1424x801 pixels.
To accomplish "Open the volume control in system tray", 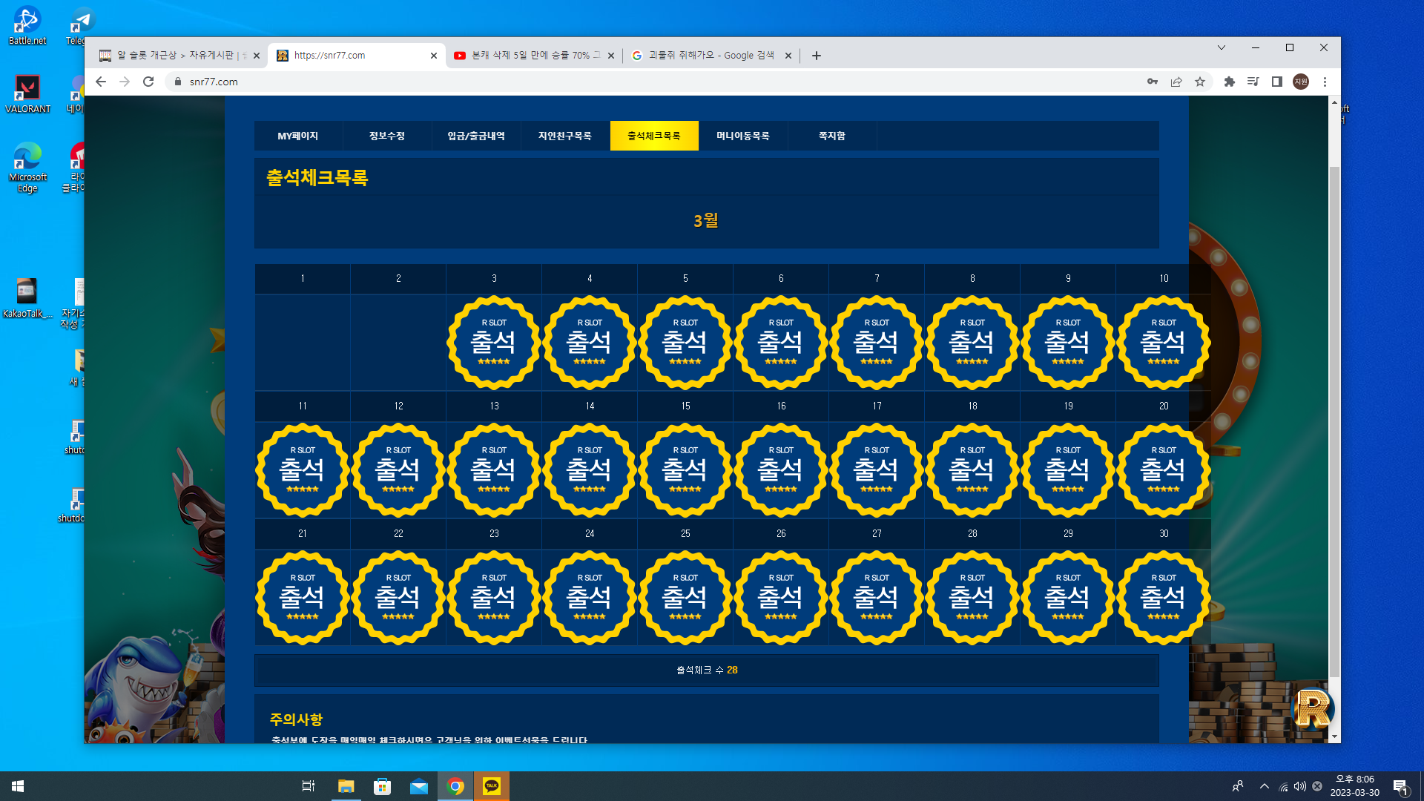I will tap(1300, 786).
